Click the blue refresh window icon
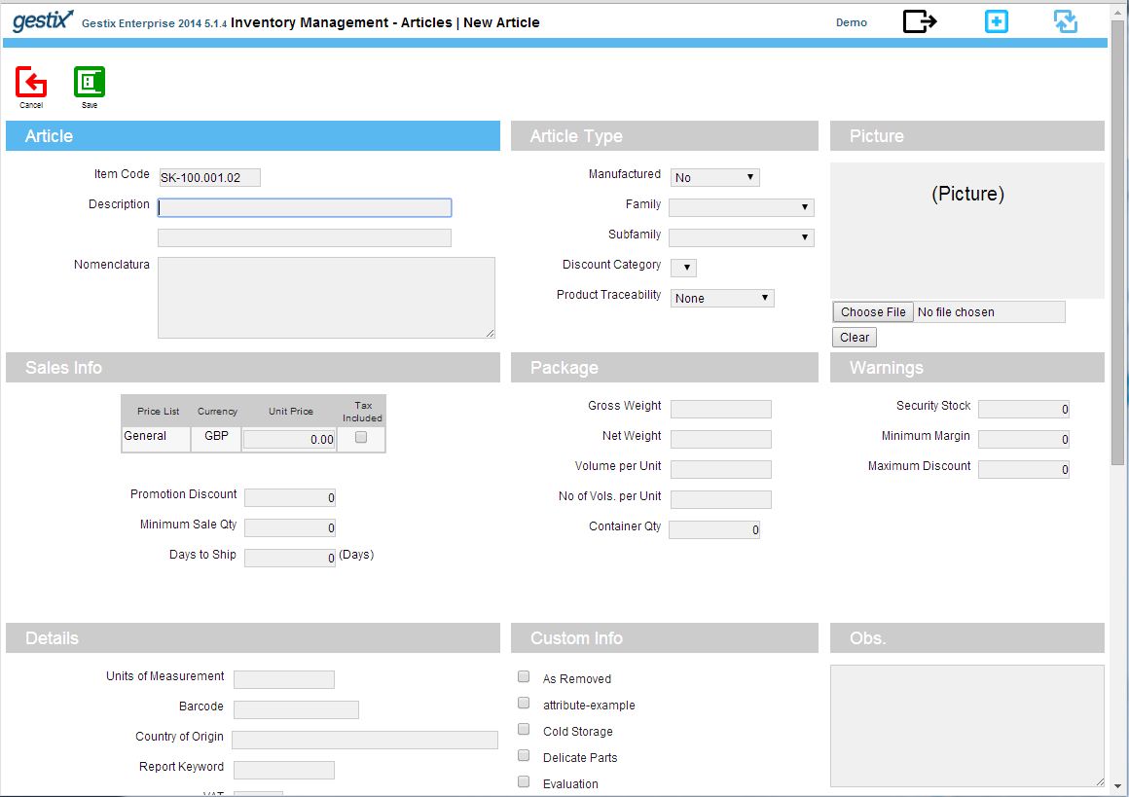Viewport: 1129px width, 797px height. [1066, 21]
